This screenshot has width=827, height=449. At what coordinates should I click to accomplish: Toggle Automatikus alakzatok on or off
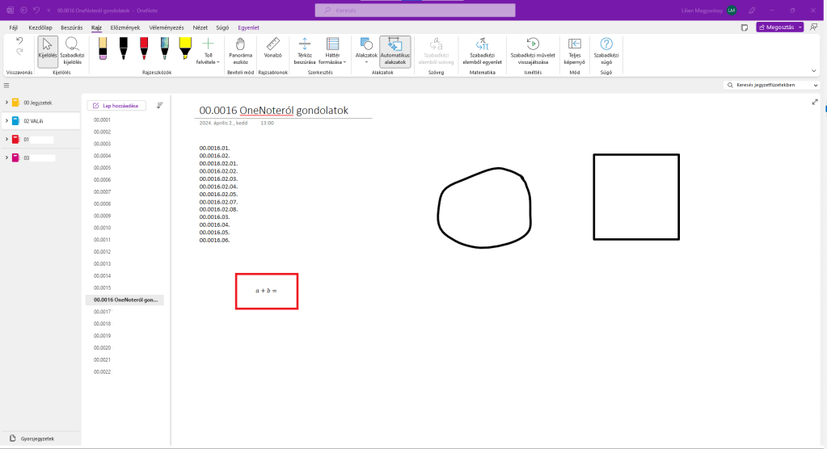point(395,50)
